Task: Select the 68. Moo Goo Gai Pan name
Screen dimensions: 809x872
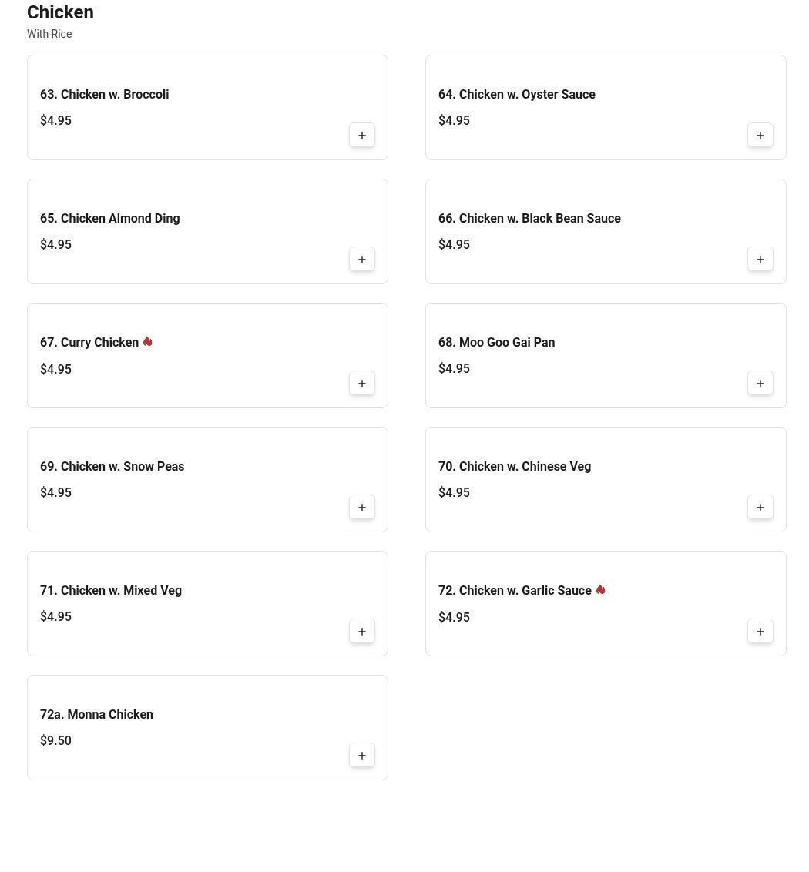Action: (x=496, y=342)
